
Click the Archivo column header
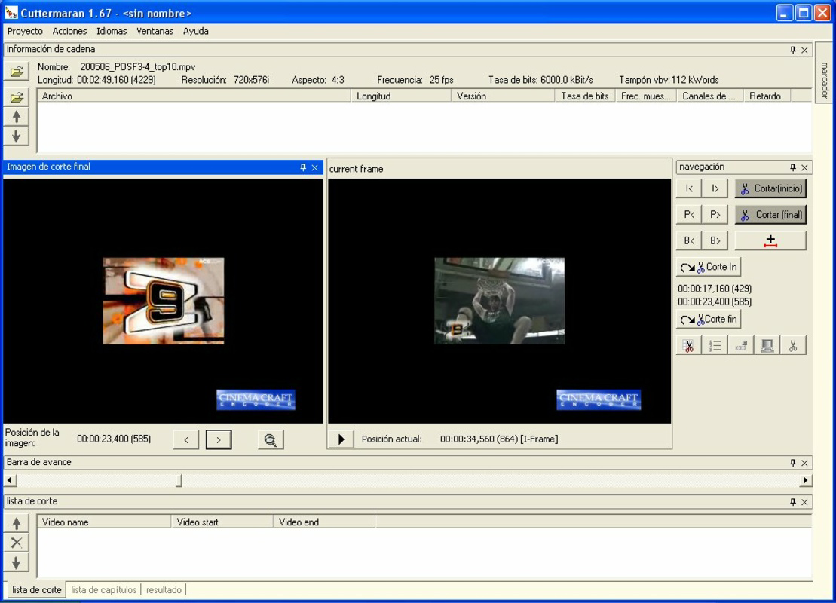coord(194,96)
